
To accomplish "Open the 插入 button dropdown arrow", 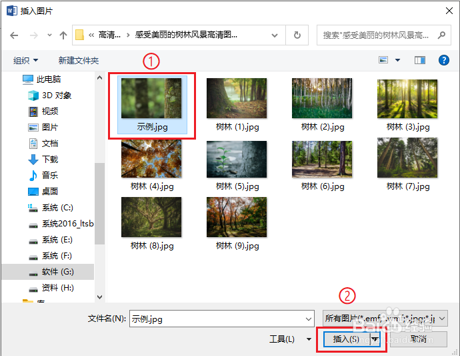I will (375, 339).
